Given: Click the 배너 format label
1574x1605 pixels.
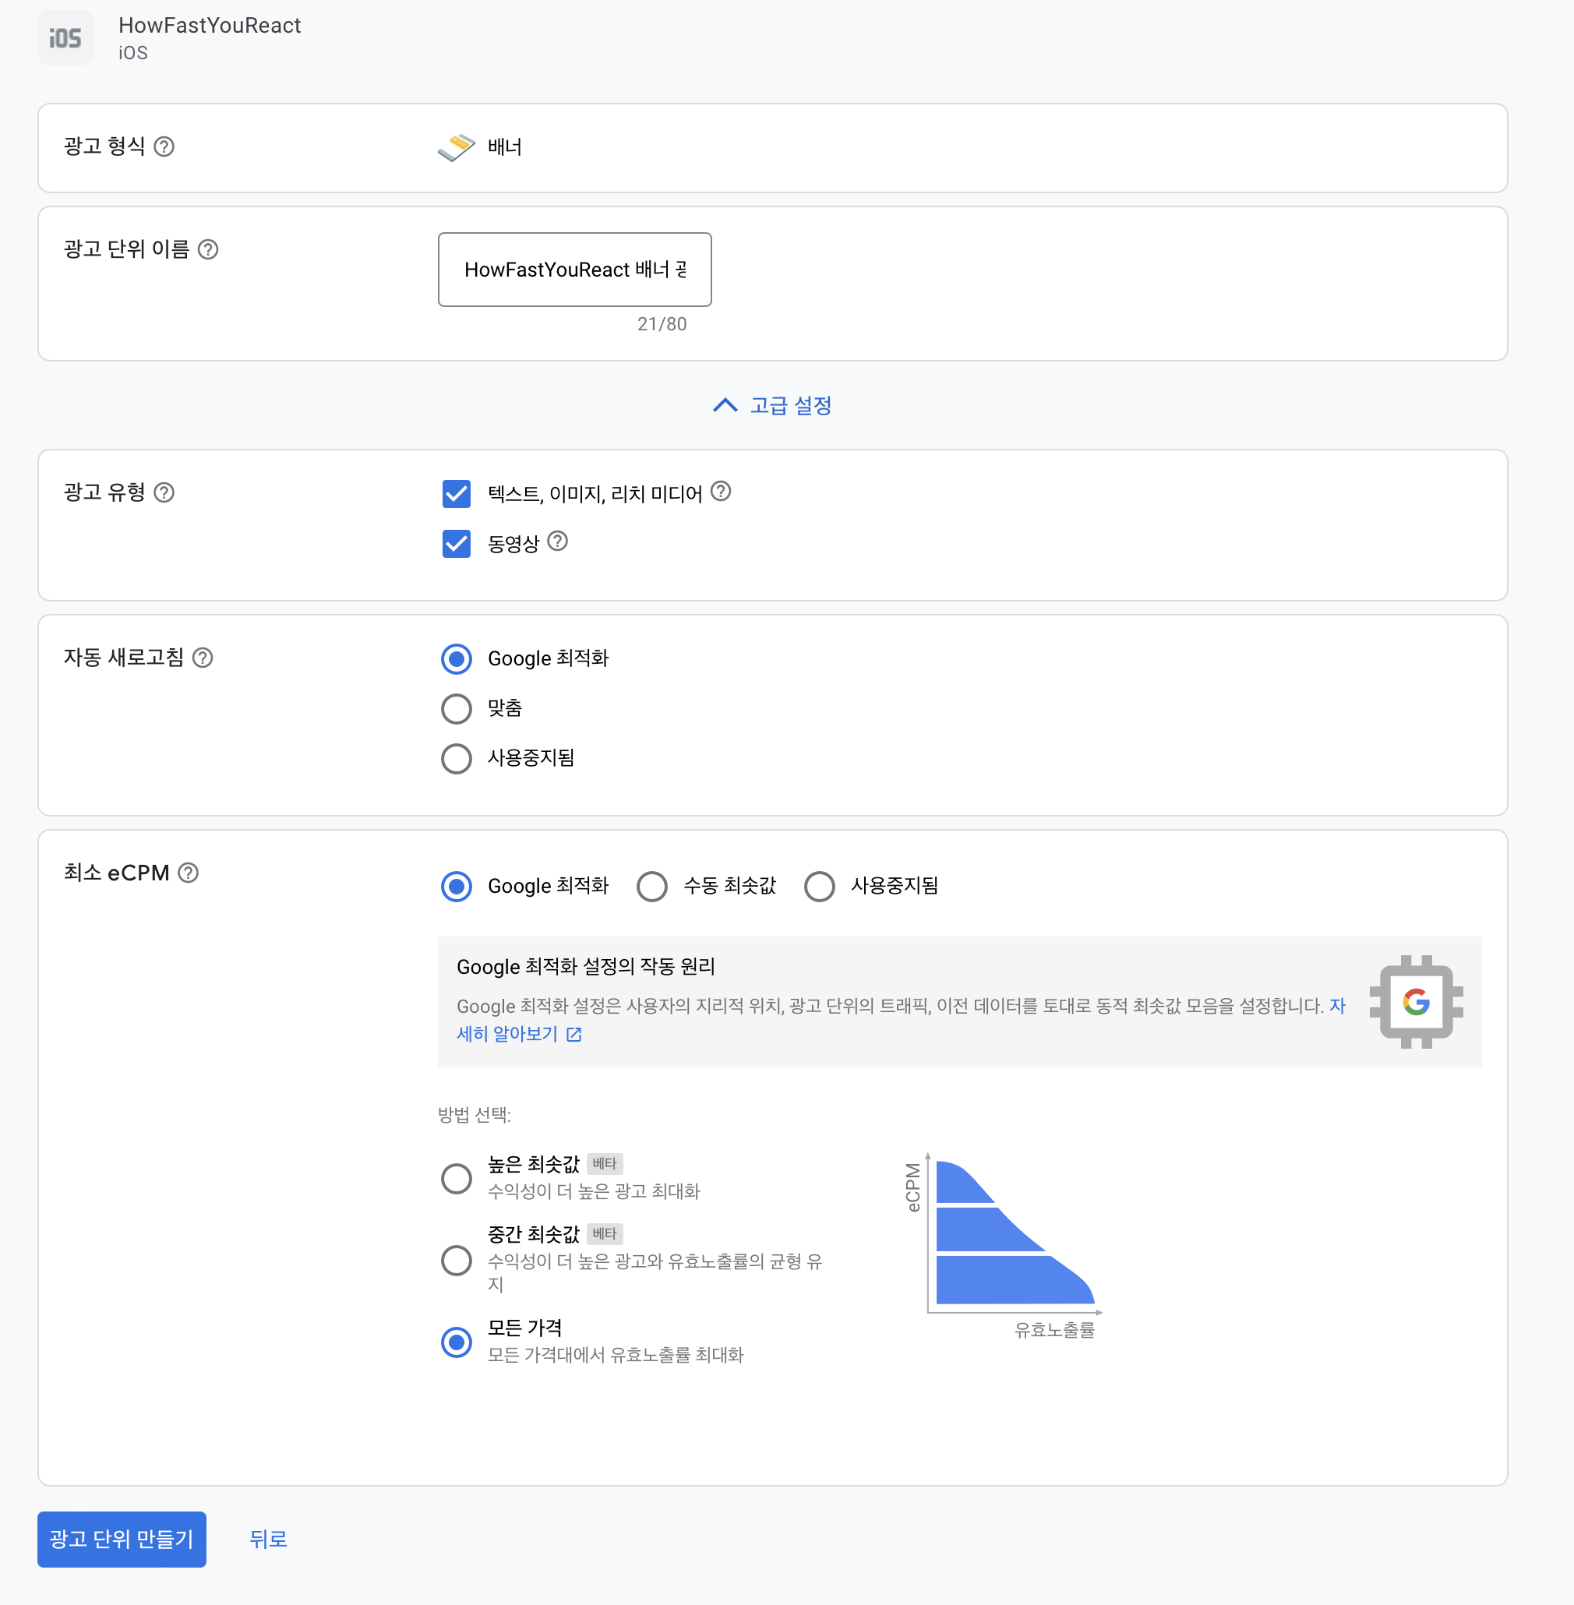Looking at the screenshot, I should pyautogui.click(x=505, y=147).
